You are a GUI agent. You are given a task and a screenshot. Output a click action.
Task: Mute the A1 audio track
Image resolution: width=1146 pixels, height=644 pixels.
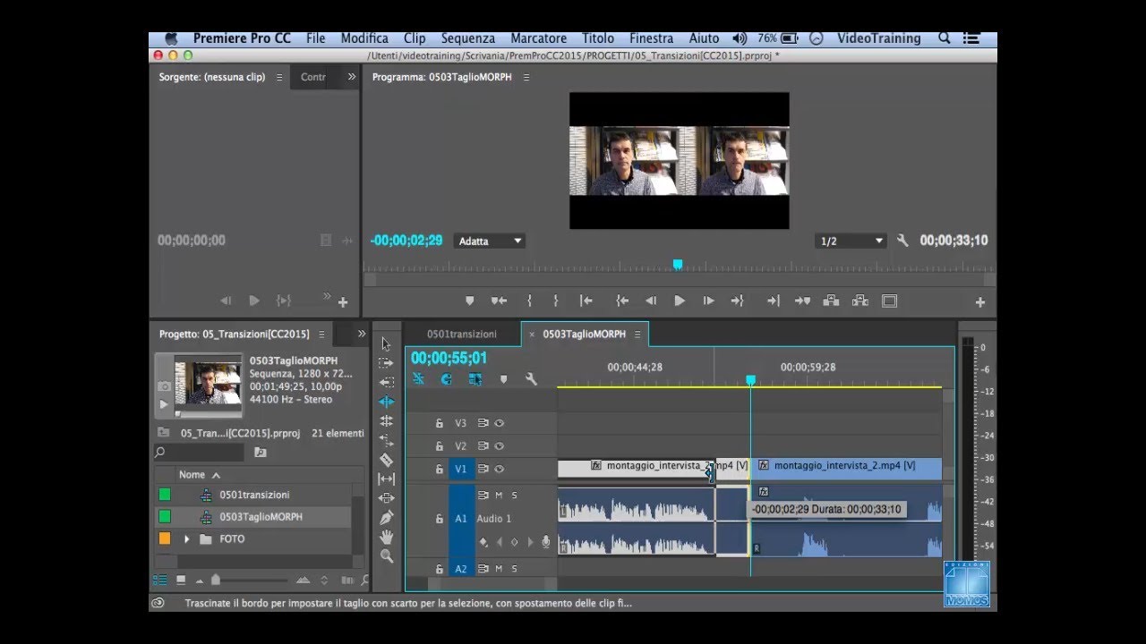click(499, 496)
